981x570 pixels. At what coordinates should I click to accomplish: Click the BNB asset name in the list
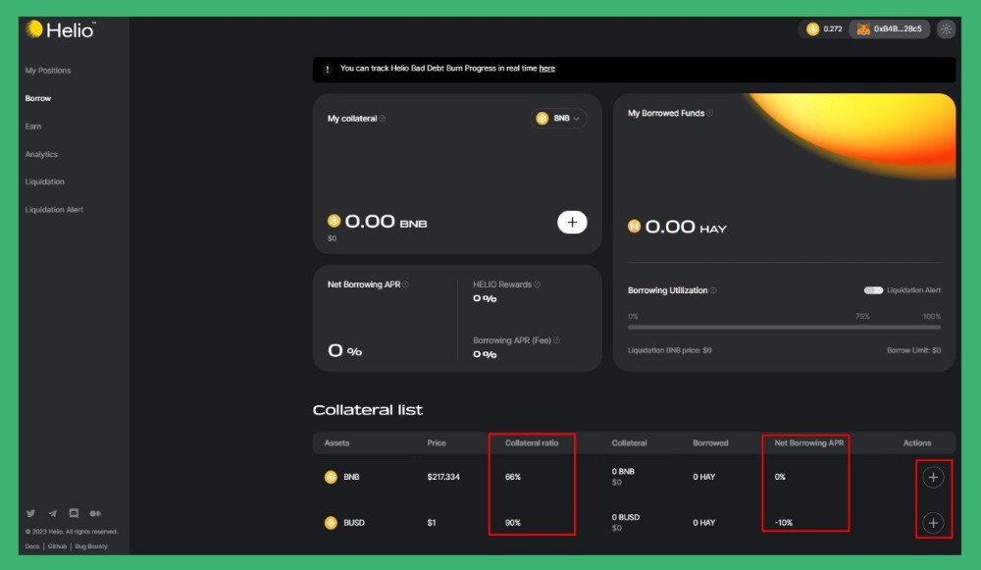pos(351,477)
